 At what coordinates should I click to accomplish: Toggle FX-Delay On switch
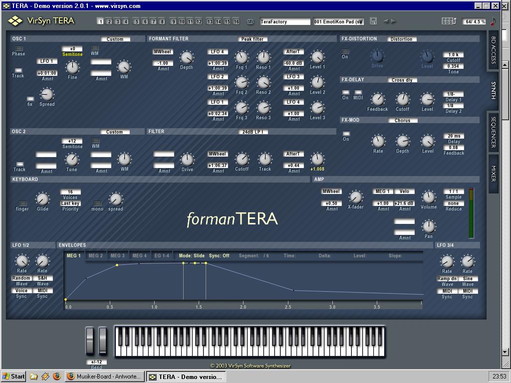[x=346, y=92]
